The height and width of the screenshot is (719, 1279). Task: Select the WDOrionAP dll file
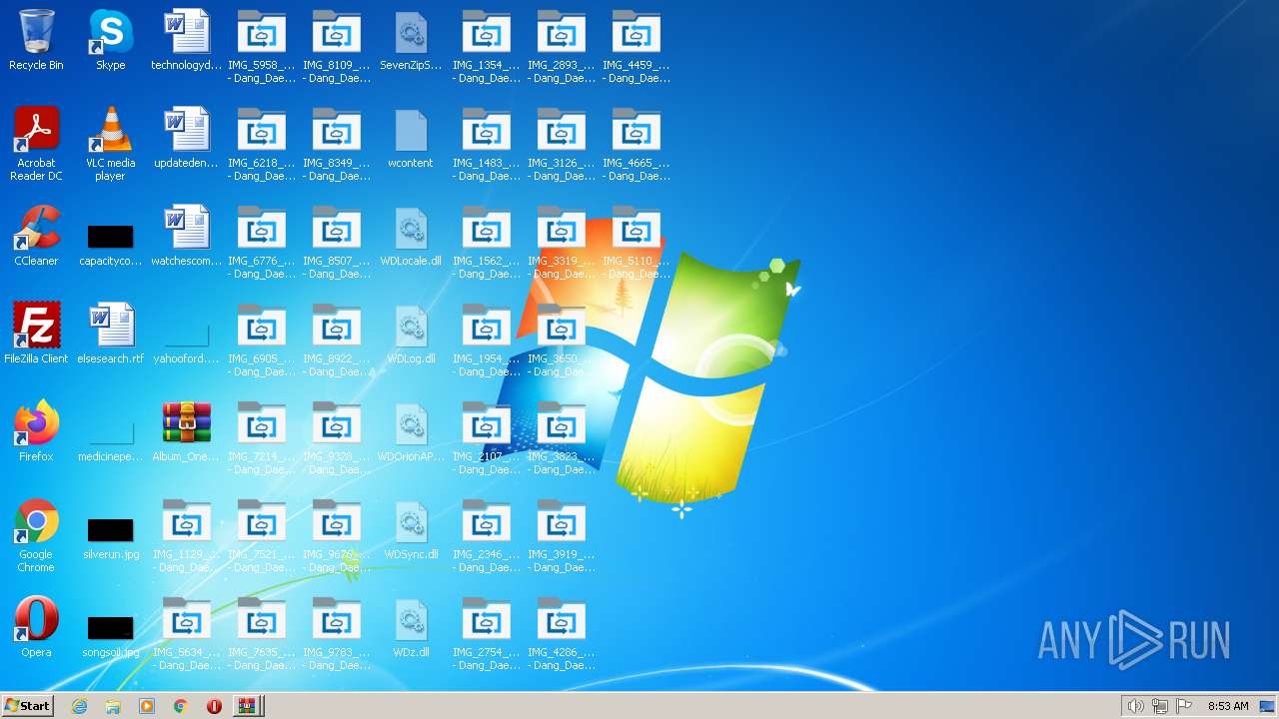[411, 431]
